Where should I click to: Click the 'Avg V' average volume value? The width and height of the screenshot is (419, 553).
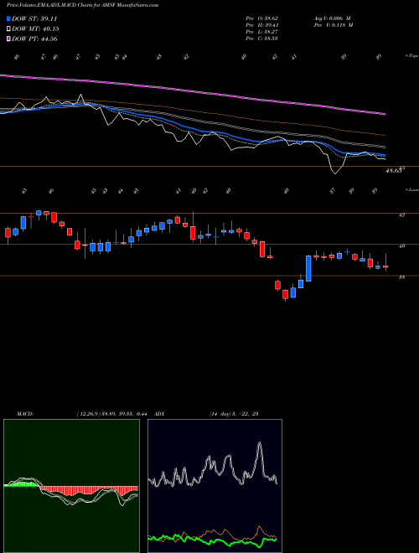click(332, 18)
